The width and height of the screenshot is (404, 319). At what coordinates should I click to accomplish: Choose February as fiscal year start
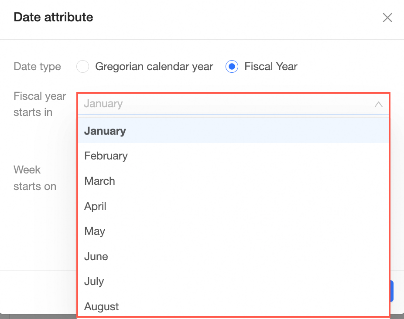[106, 156]
